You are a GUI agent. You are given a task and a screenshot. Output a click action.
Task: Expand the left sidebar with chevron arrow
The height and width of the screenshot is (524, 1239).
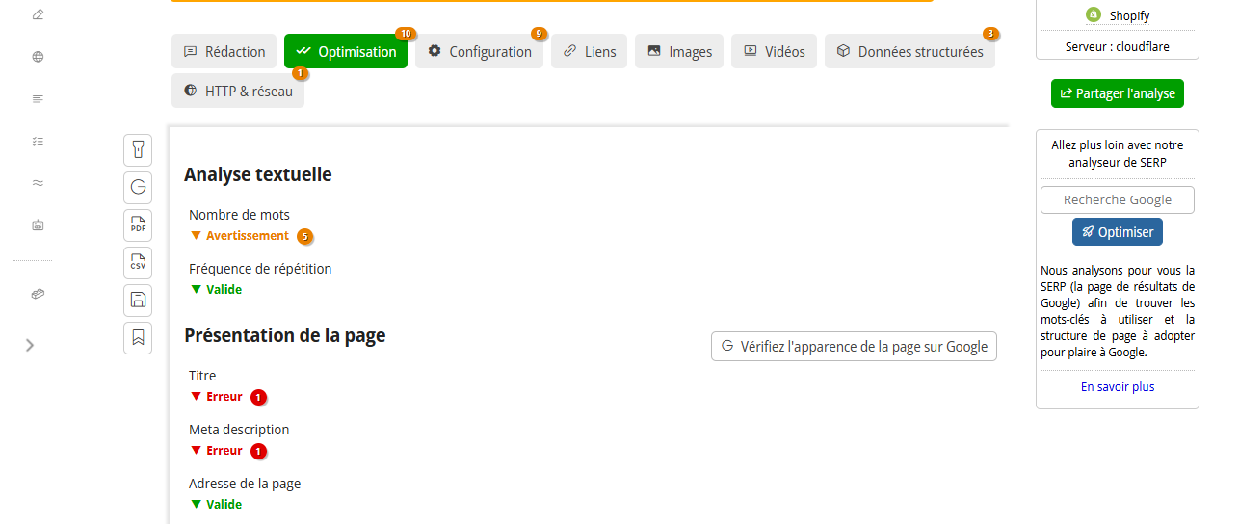click(x=30, y=345)
